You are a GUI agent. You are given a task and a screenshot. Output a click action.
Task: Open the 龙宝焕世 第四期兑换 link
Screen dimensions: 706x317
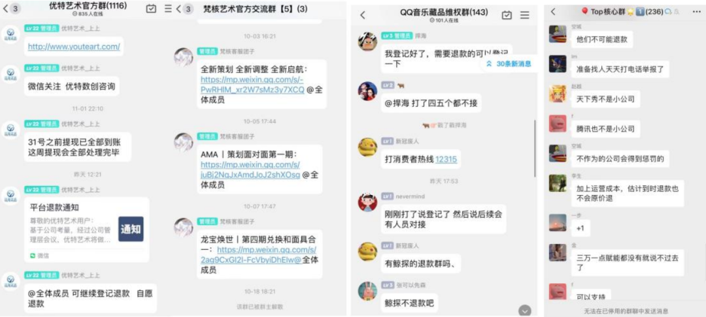[x=259, y=254]
